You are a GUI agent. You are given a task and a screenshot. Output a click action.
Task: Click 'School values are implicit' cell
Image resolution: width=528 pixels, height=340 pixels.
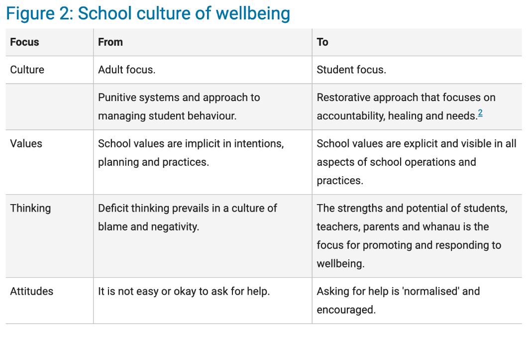pyautogui.click(x=203, y=162)
